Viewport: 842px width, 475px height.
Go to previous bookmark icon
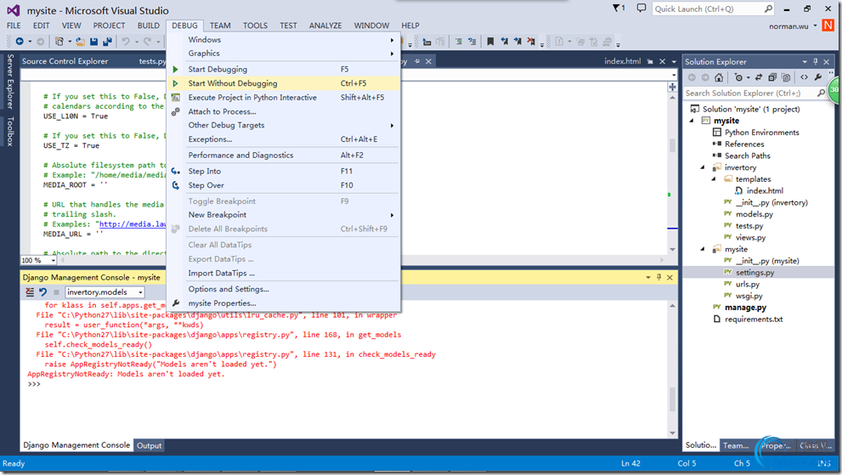(x=504, y=42)
